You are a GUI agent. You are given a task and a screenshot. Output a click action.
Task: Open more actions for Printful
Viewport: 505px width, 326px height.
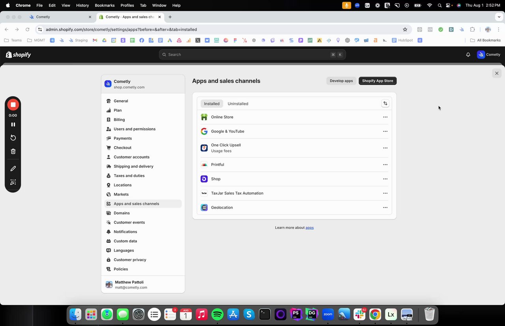tap(385, 165)
